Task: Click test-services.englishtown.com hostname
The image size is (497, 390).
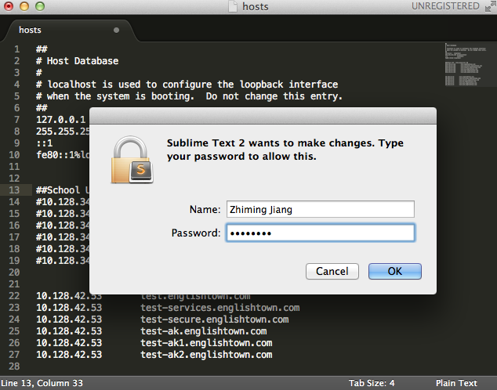Action: pyautogui.click(x=220, y=308)
